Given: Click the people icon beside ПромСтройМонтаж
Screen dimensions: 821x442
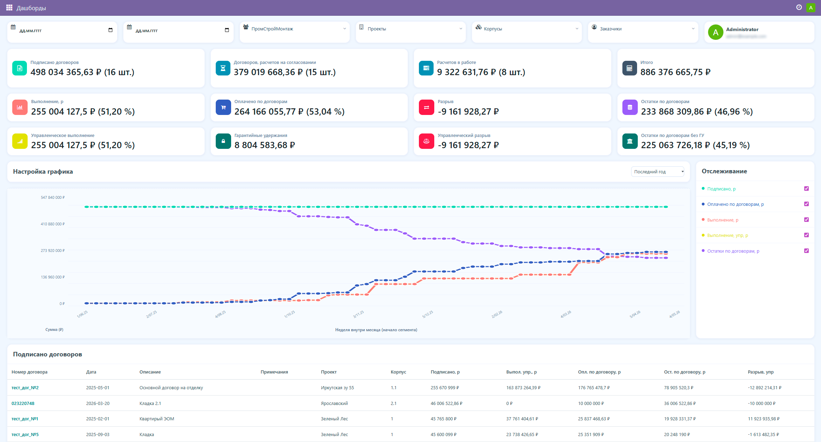Looking at the screenshot, I should pyautogui.click(x=246, y=27).
